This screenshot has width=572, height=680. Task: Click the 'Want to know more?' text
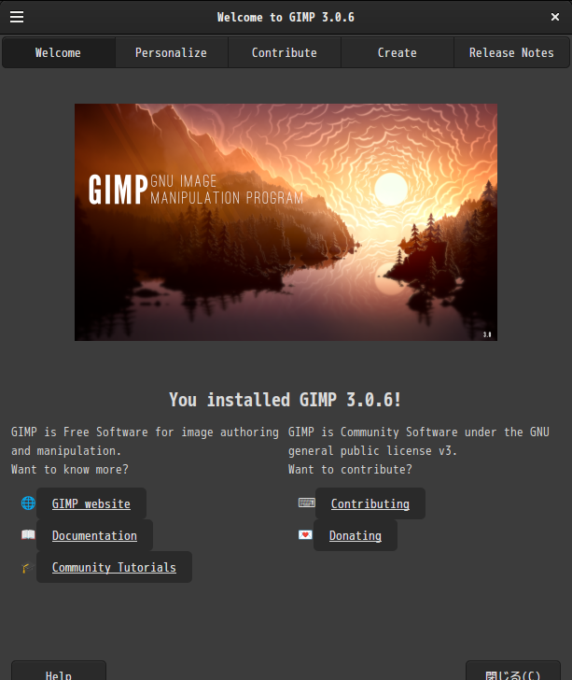70,470
